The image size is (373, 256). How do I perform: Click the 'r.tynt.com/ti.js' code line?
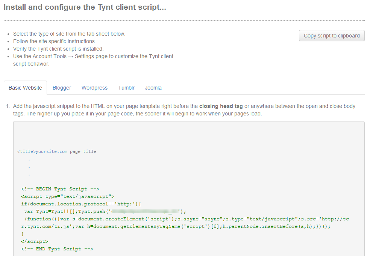pos(176,226)
